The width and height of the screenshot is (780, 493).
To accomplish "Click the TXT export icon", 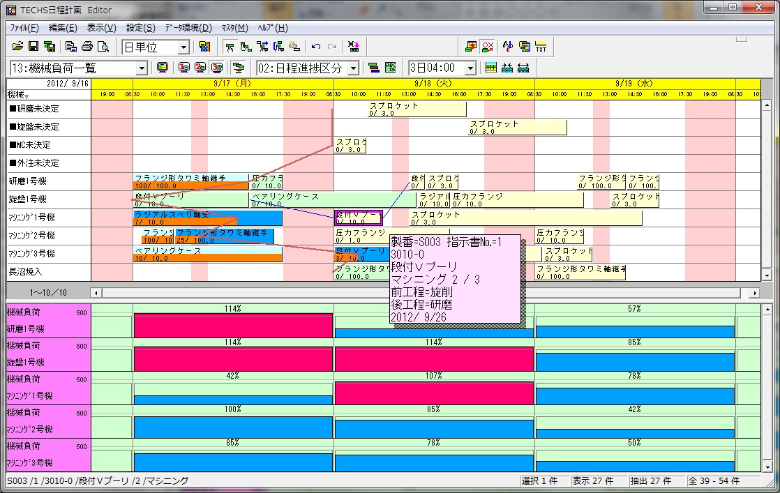I will [x=541, y=47].
